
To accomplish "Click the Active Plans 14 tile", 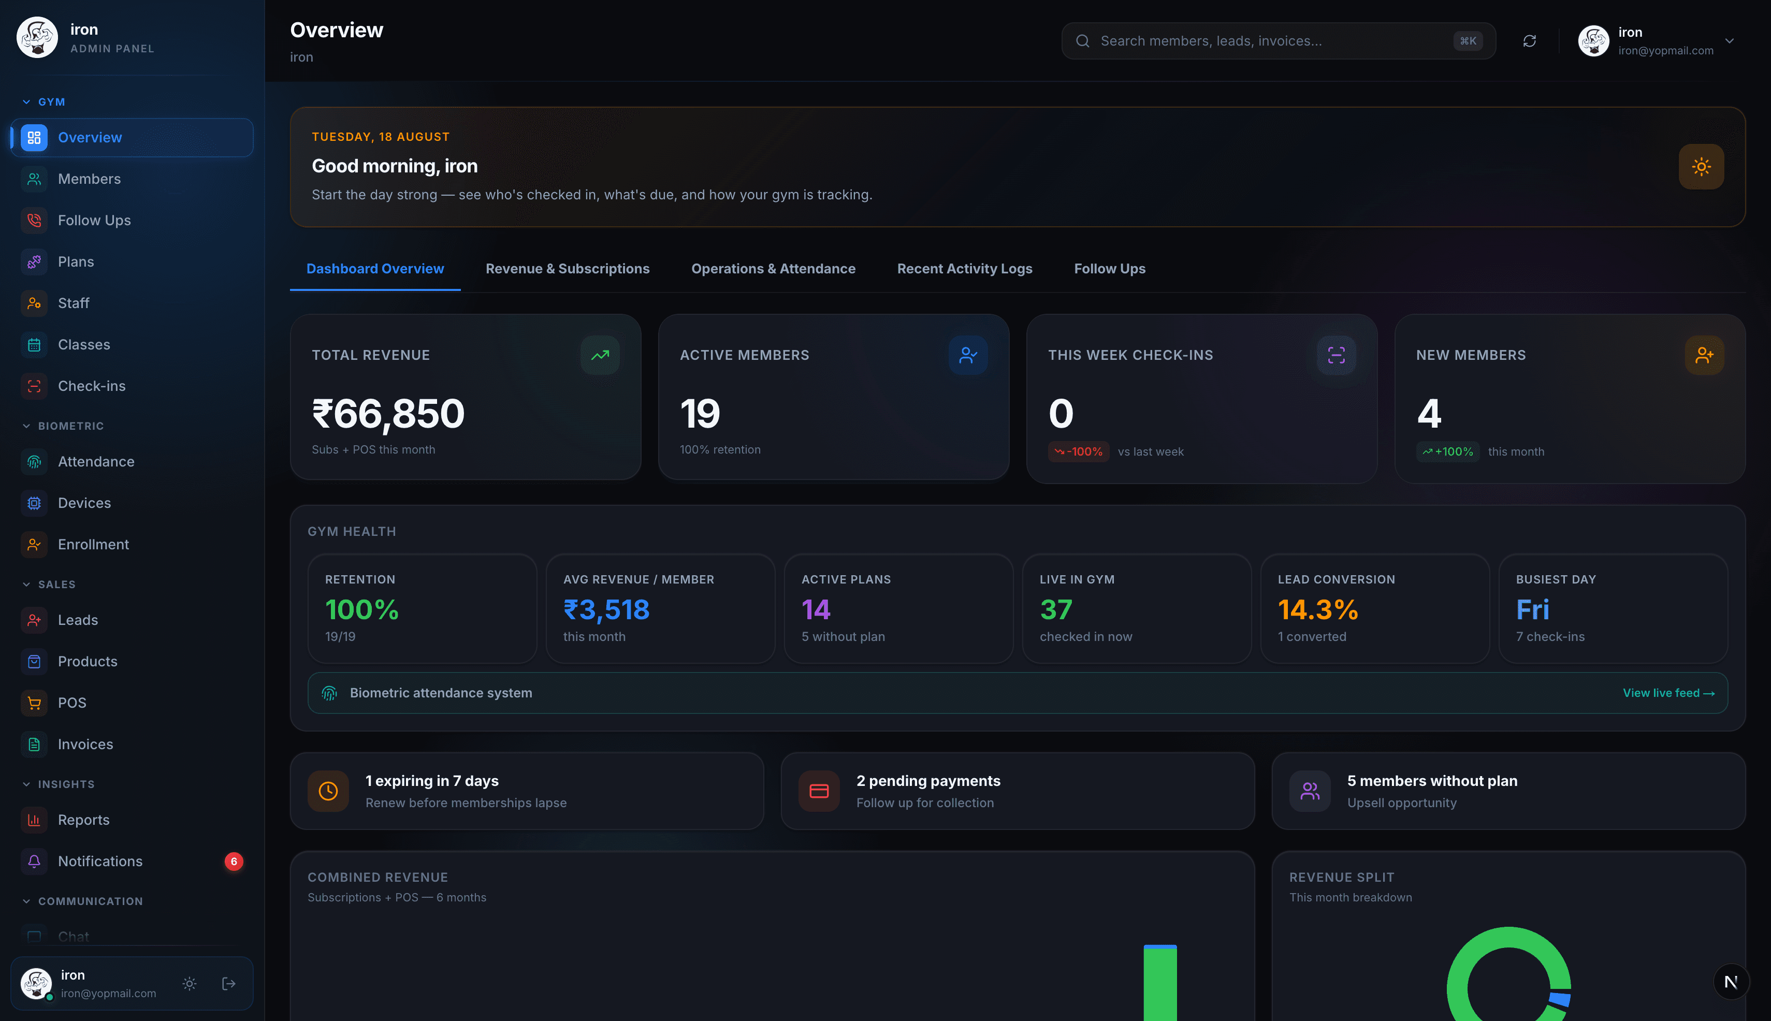I will click(x=898, y=609).
